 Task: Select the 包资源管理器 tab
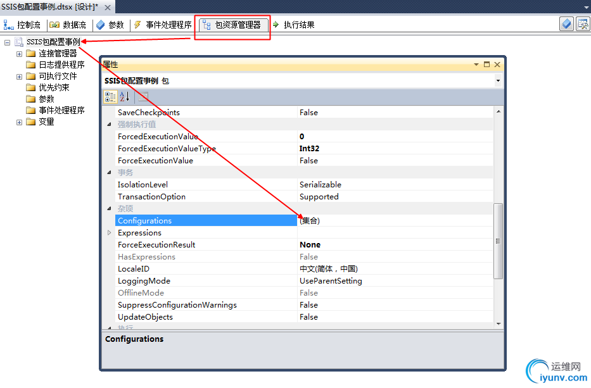click(x=232, y=25)
